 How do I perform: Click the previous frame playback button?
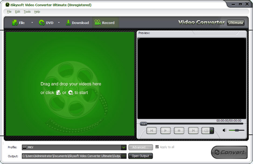click(x=151, y=131)
